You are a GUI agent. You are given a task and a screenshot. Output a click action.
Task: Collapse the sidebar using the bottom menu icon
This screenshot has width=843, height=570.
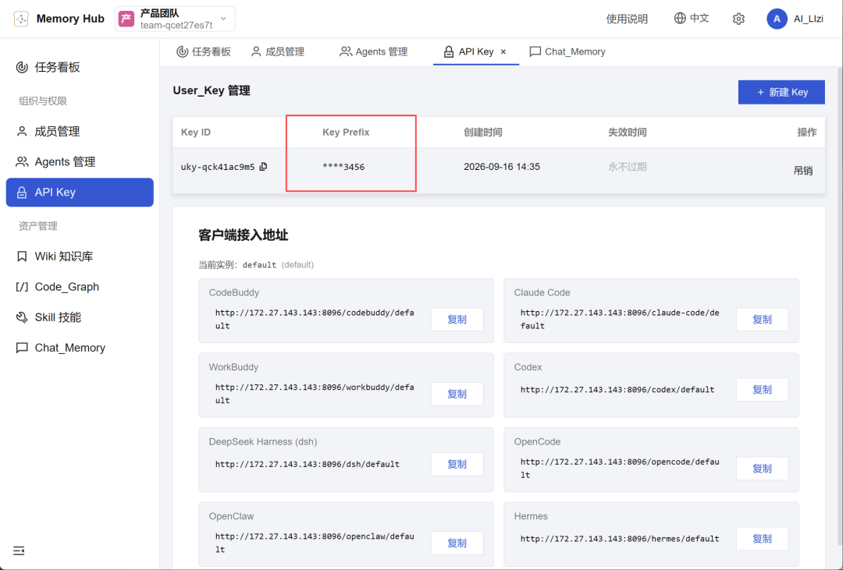(x=19, y=551)
